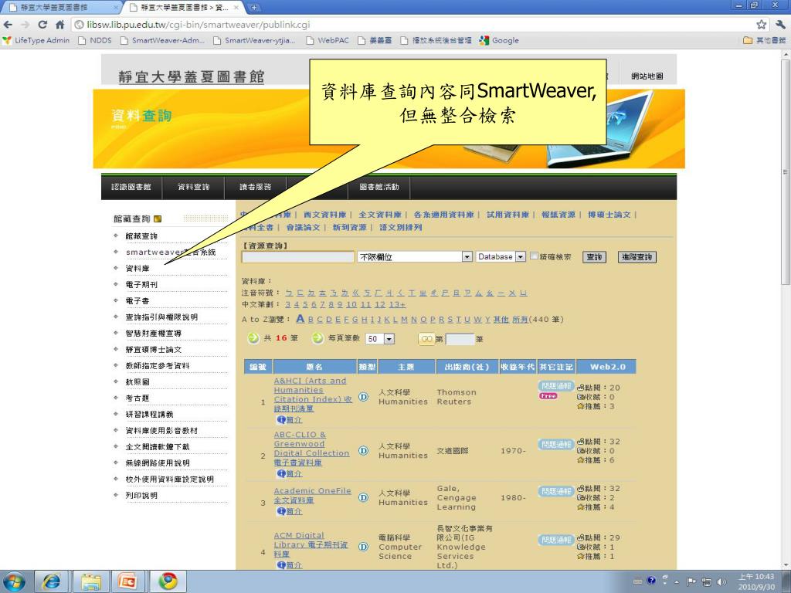Open 報紙資源 category link

click(x=558, y=215)
